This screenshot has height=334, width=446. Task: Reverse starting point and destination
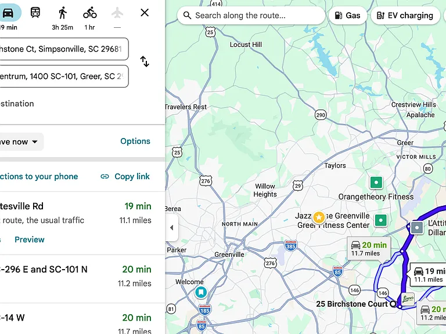point(145,61)
